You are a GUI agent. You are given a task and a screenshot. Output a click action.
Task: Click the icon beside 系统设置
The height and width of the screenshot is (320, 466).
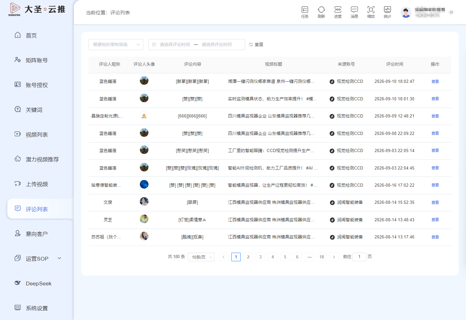tap(18, 308)
